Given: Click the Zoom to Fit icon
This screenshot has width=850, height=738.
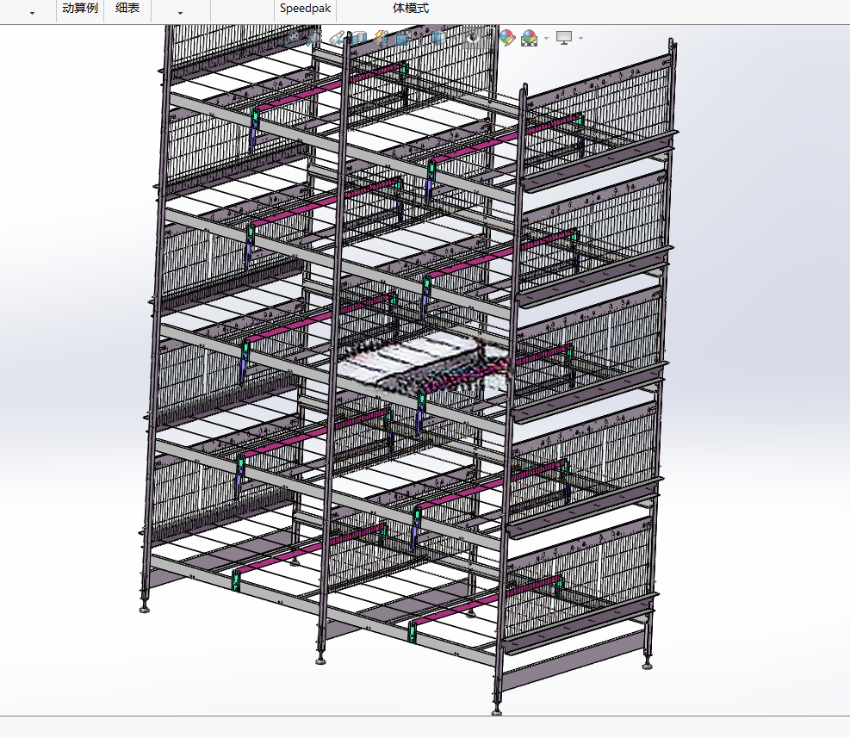Looking at the screenshot, I should pyautogui.click(x=293, y=38).
